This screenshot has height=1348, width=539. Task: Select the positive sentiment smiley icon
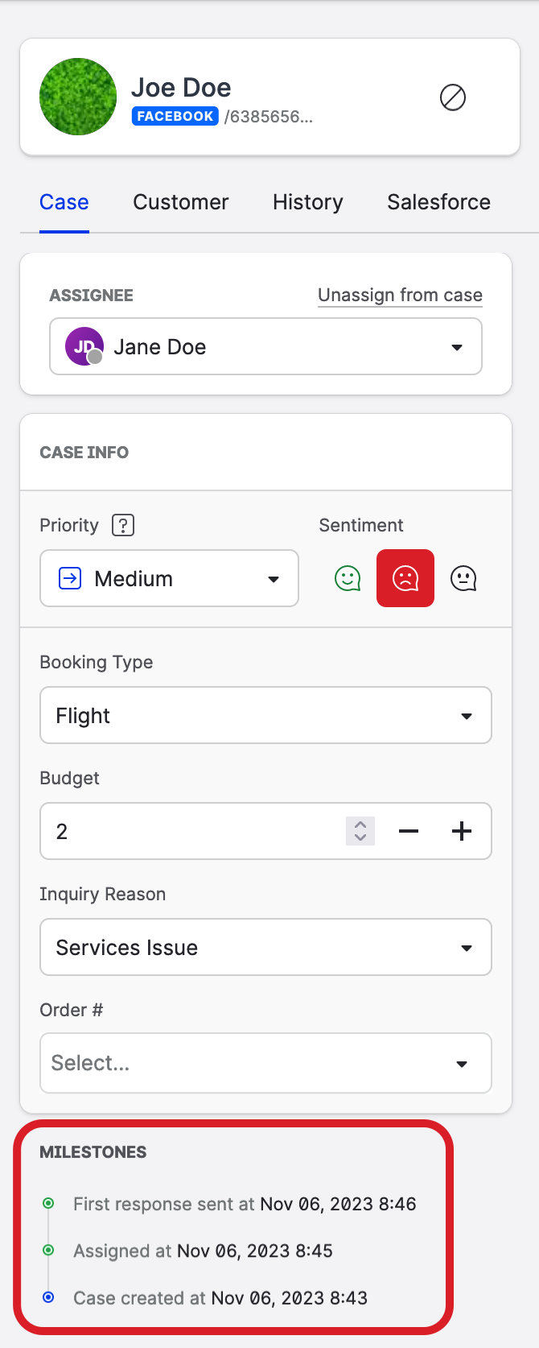[x=346, y=577]
